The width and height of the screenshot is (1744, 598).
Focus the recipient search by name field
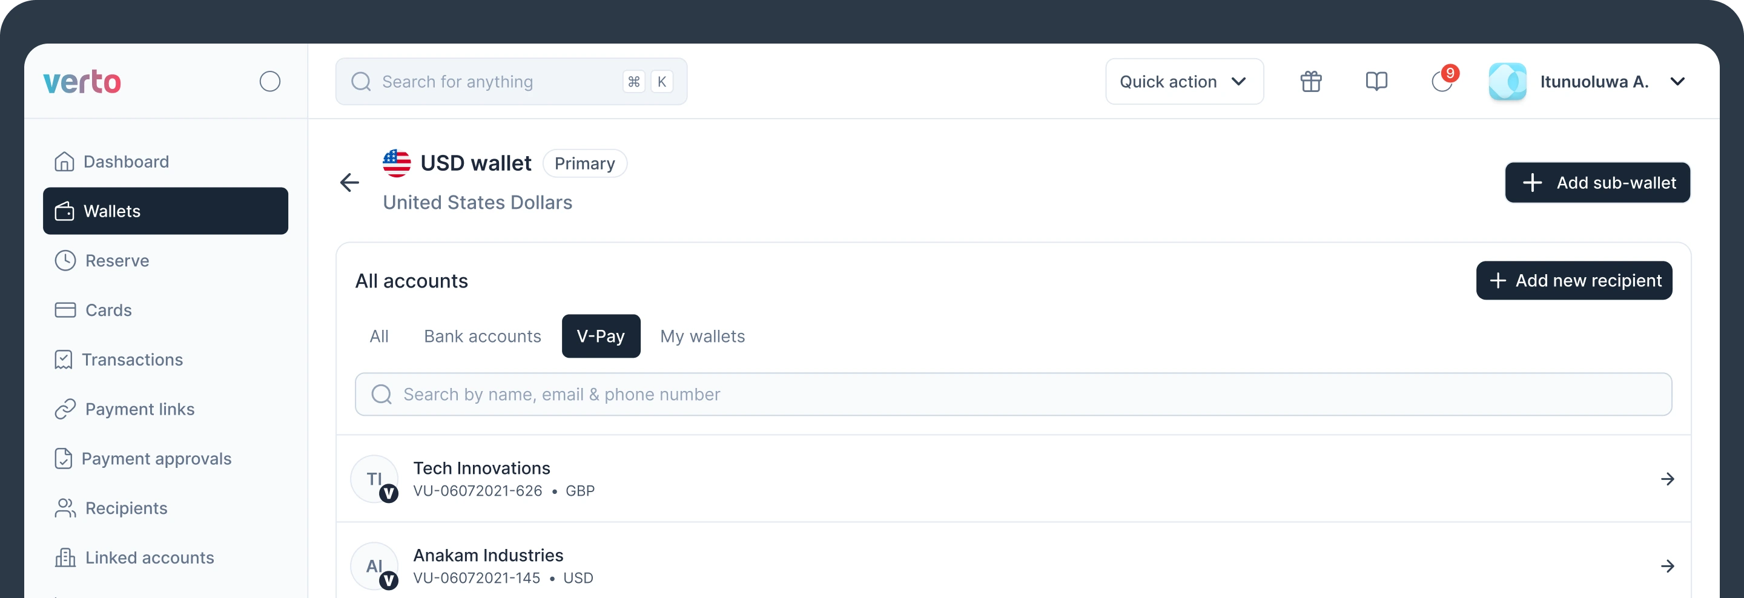[x=1014, y=395]
